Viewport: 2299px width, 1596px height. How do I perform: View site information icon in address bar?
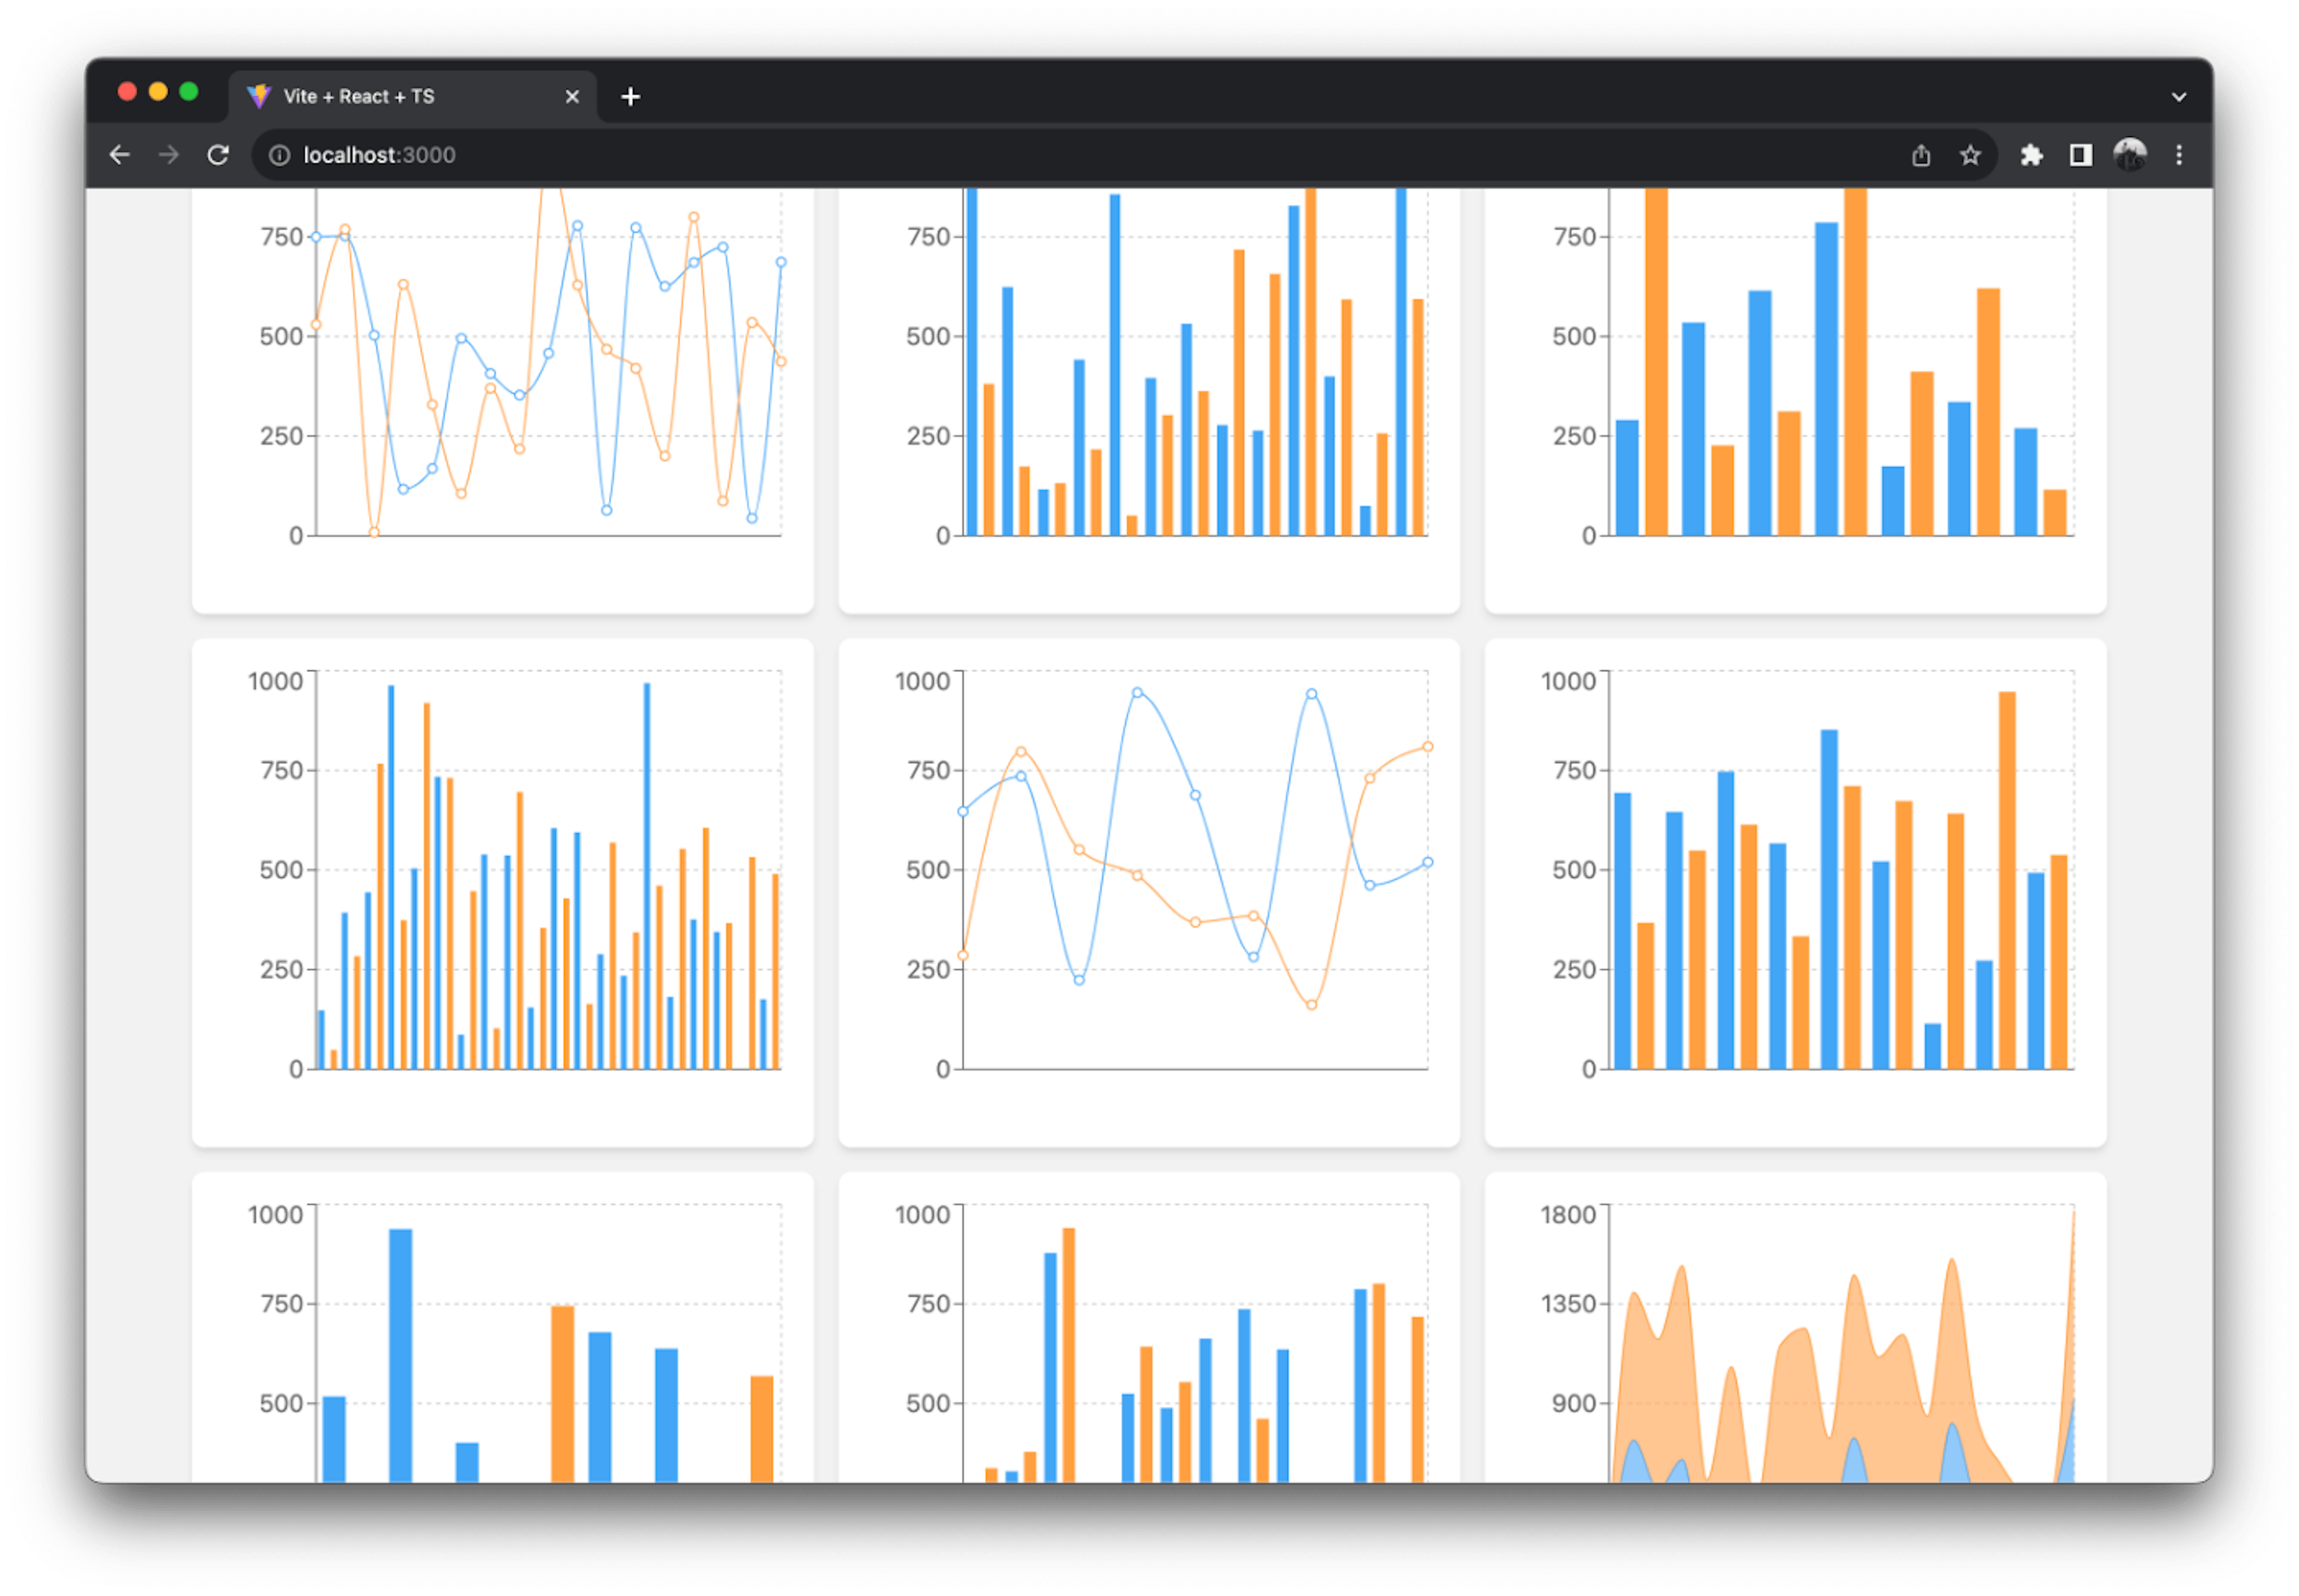point(280,155)
